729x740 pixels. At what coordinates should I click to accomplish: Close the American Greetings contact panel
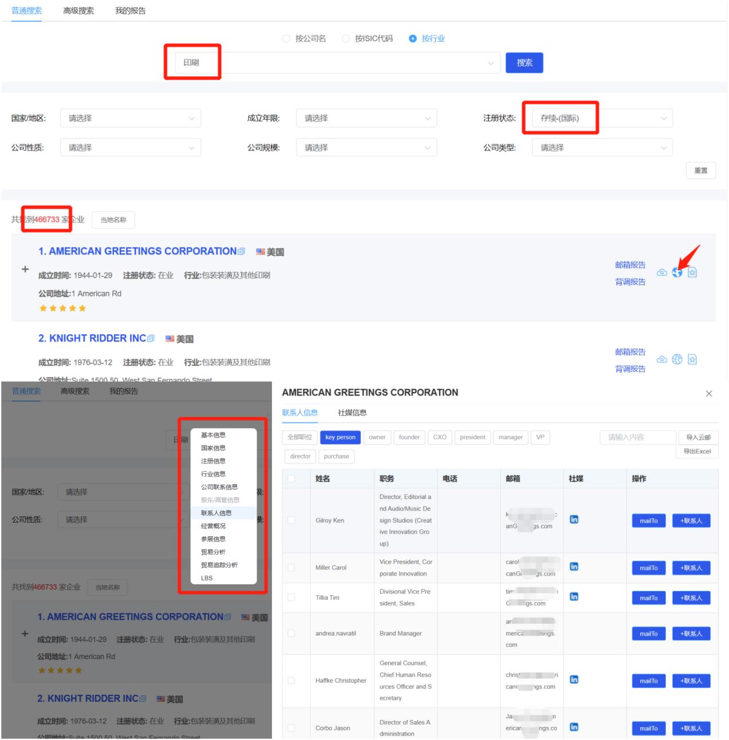point(708,394)
